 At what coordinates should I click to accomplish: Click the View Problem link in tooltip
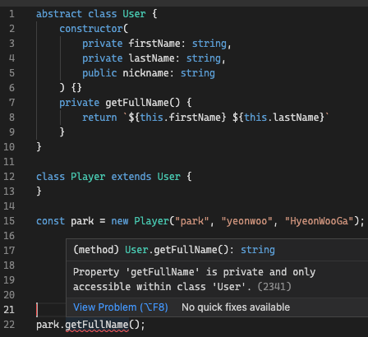coord(121,307)
